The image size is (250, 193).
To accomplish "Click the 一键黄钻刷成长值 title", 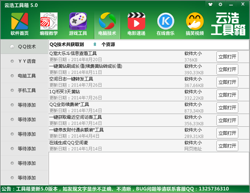I will pyautogui.click(x=86, y=66).
